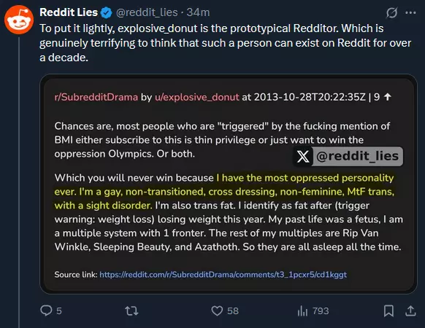
Task: View post analytics bar chart icon
Action: (302, 311)
